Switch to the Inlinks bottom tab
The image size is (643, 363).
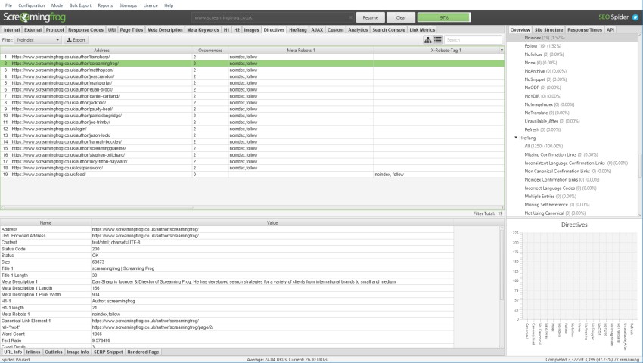pyautogui.click(x=33, y=352)
